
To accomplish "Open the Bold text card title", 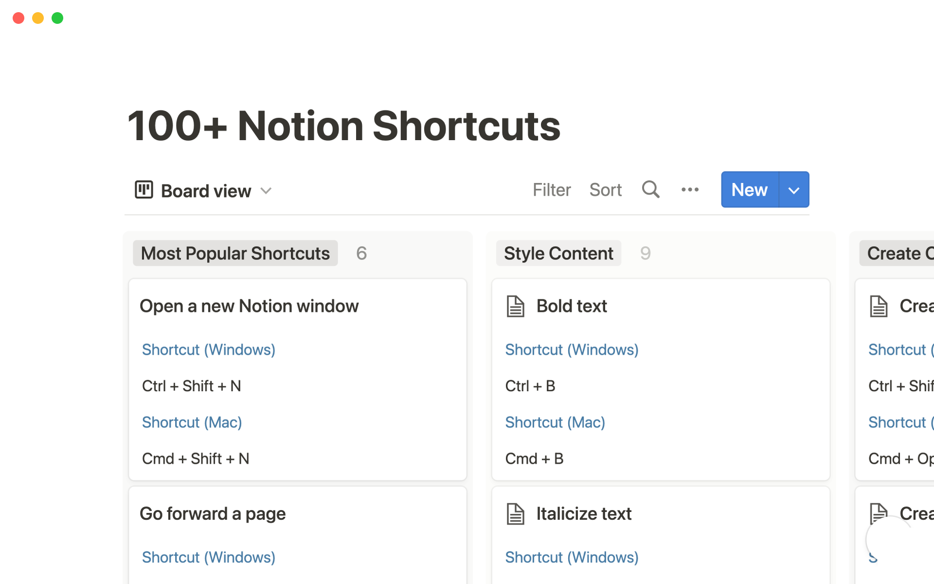I will [572, 306].
